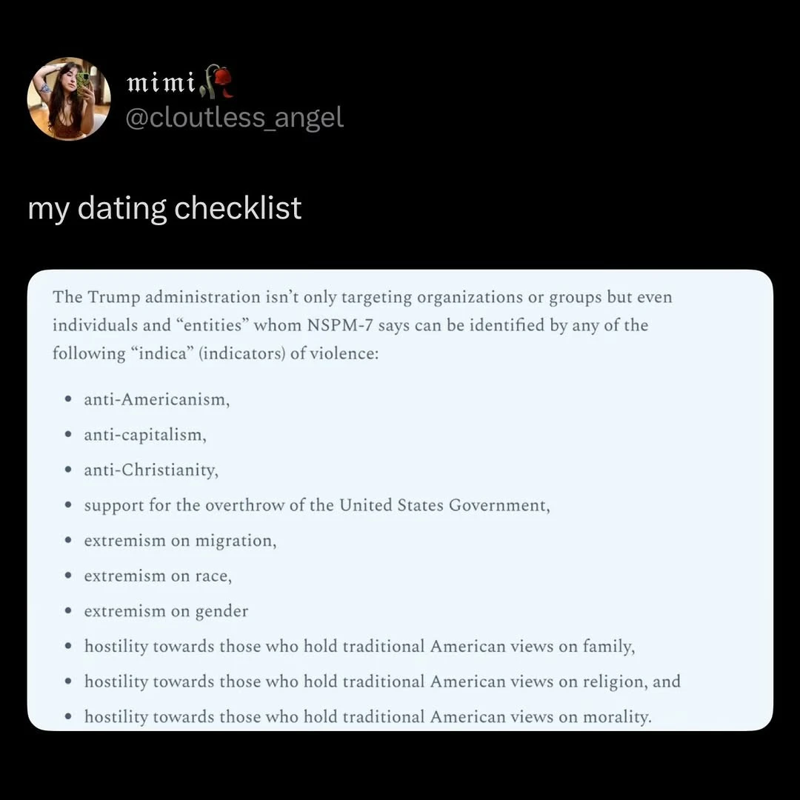
Task: Click the bullet line ending in "religion, and"
Action: tap(381, 681)
